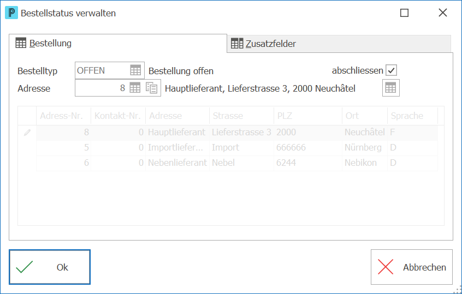Click the copy address documents icon
Viewport: 462px width, 294px height.
[x=151, y=88]
